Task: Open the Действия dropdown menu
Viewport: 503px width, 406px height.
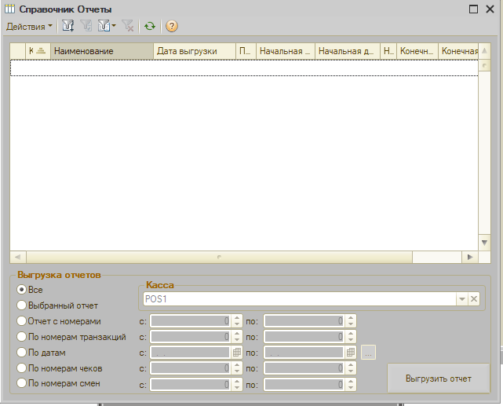Action: point(30,26)
